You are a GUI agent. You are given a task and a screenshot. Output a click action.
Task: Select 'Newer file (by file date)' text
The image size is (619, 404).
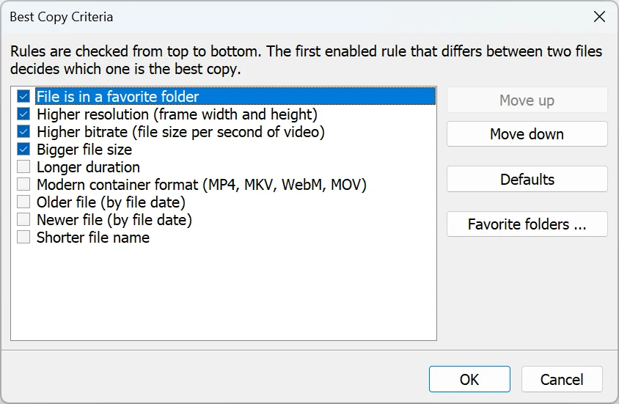[114, 220]
